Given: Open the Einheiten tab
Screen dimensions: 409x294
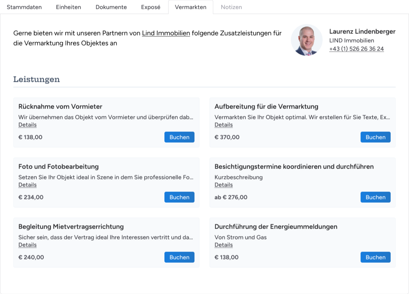Looking at the screenshot, I should (68, 7).
